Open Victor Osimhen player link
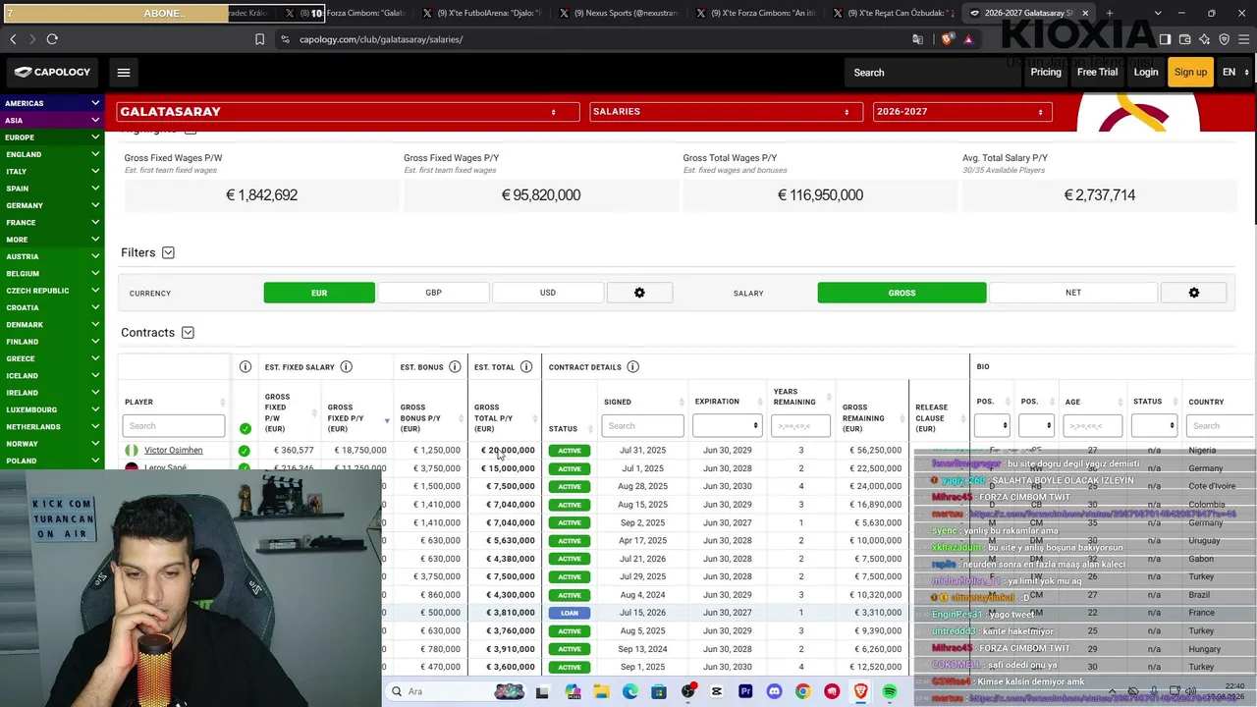The height and width of the screenshot is (707, 1257). (x=174, y=451)
